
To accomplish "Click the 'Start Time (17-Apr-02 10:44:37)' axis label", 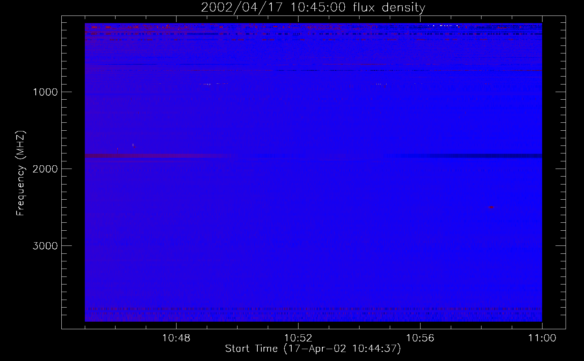I will (313, 349).
